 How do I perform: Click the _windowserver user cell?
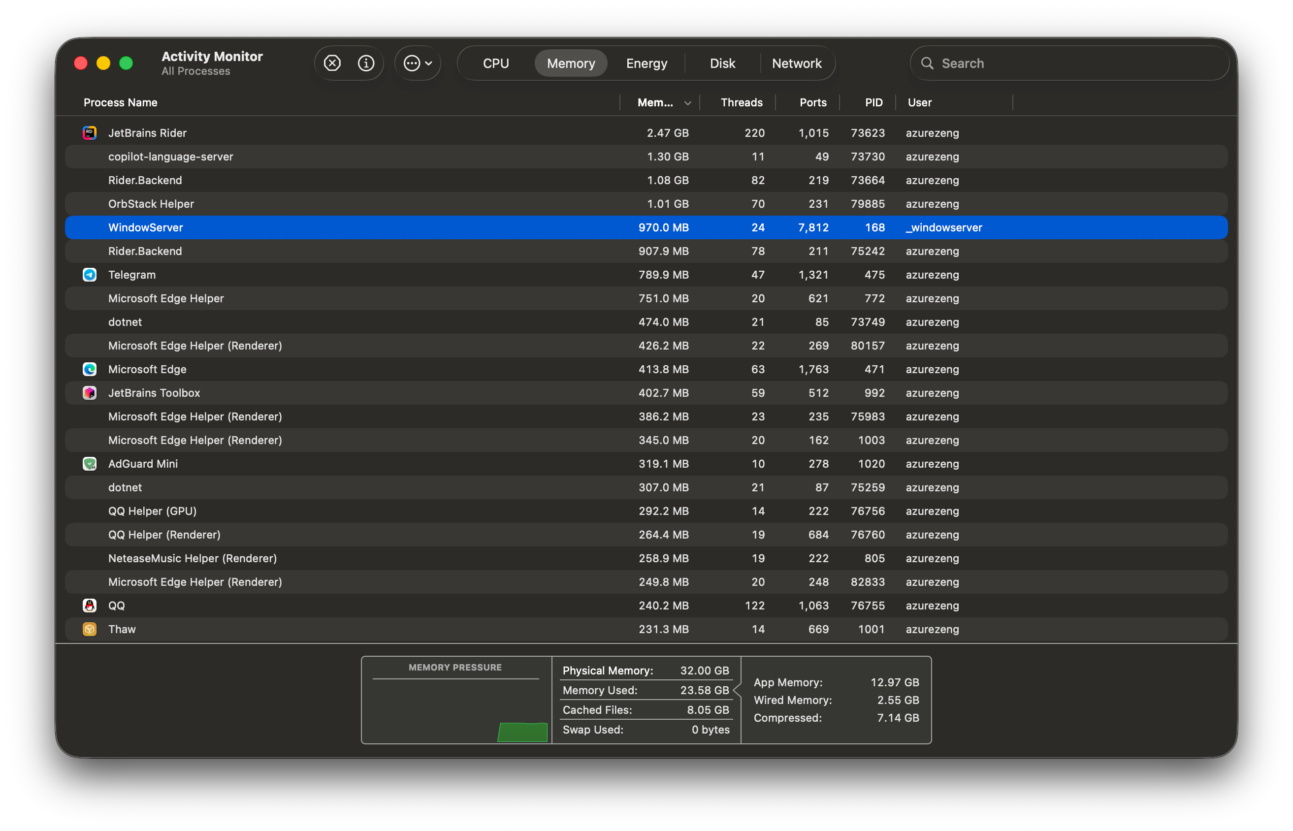944,228
